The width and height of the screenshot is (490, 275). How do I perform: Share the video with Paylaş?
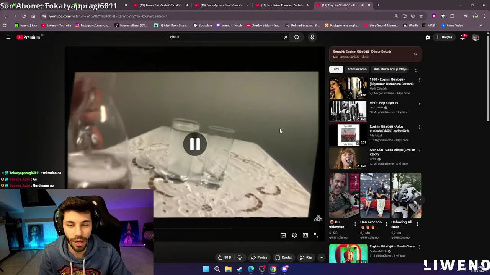coord(259,257)
